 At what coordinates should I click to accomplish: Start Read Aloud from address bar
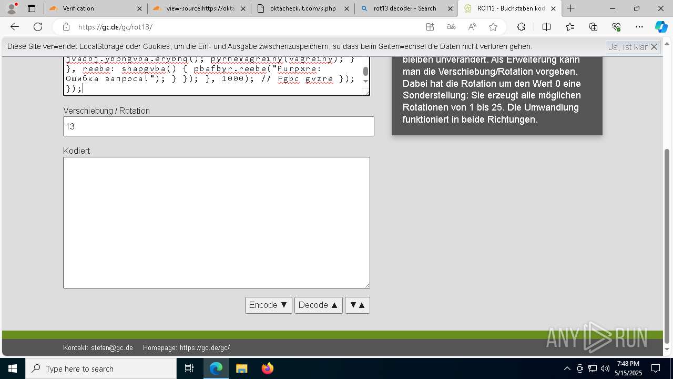pyautogui.click(x=472, y=27)
